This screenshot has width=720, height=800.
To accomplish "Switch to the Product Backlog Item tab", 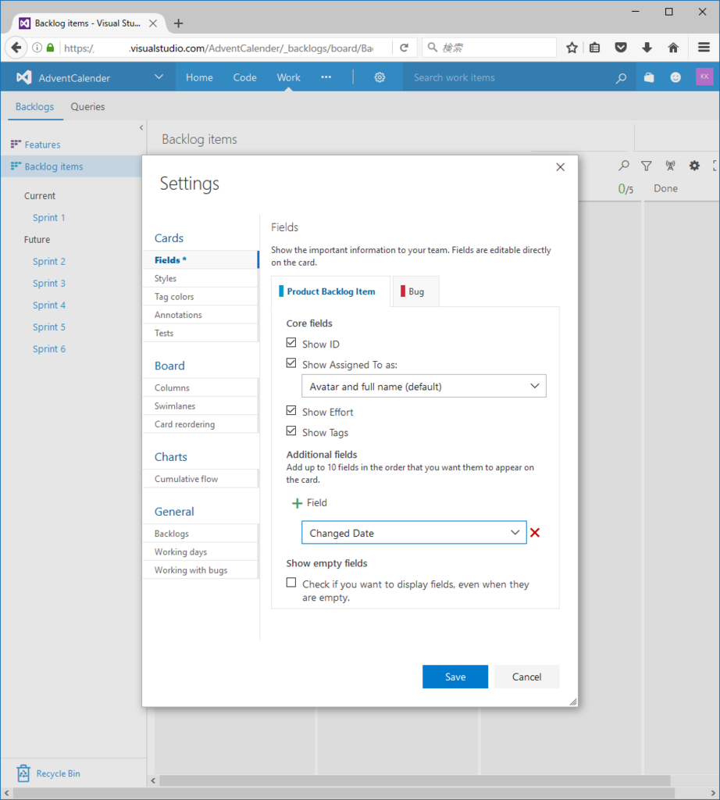I will 330,291.
